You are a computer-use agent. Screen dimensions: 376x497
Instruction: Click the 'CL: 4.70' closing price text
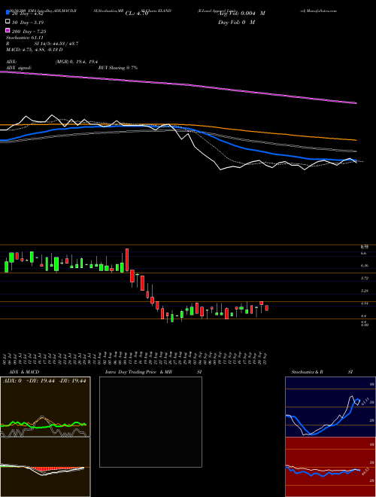coord(137,14)
